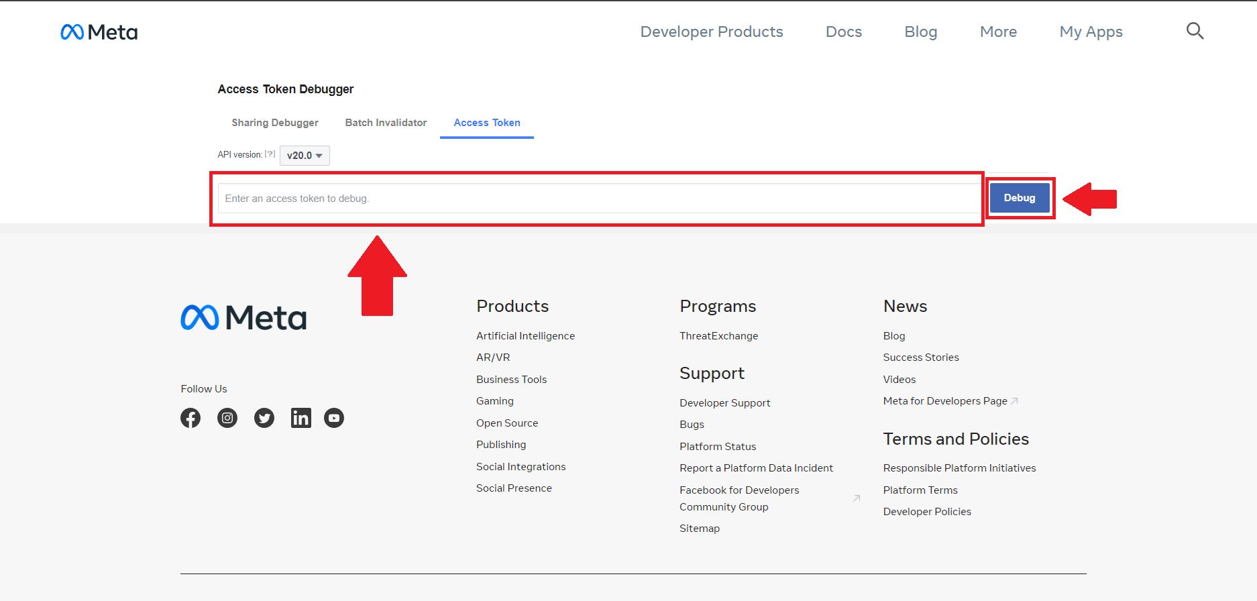Open the ThreatExchange link
Viewport: 1257px width, 601px height.
pyautogui.click(x=718, y=336)
